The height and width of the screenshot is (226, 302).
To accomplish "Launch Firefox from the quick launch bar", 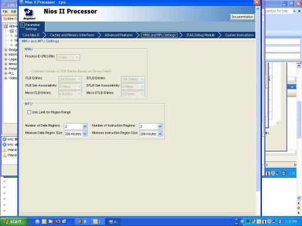I will [58, 222].
